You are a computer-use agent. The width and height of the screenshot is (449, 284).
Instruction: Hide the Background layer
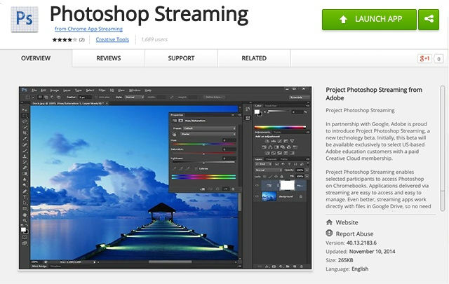click(257, 196)
